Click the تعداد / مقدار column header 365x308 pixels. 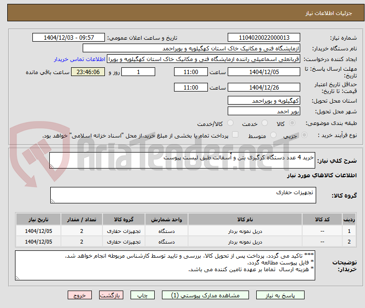[x=82, y=219]
